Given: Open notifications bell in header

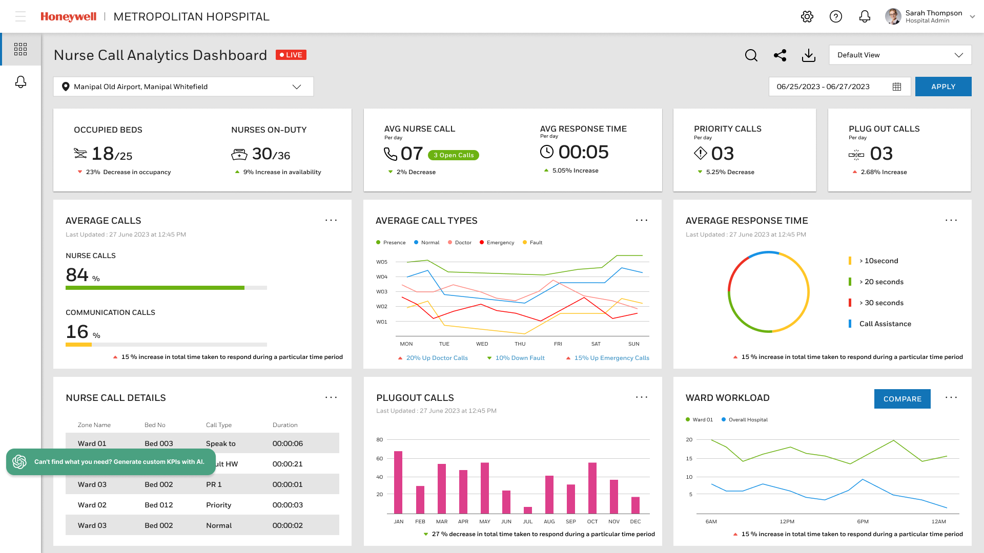Looking at the screenshot, I should pyautogui.click(x=865, y=16).
